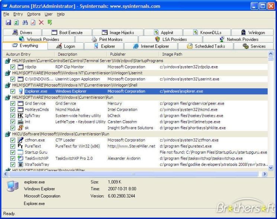Viewport: 277px width, 219px height.
Task: Click horizontal scrollbar left arrow
Action: [6, 174]
